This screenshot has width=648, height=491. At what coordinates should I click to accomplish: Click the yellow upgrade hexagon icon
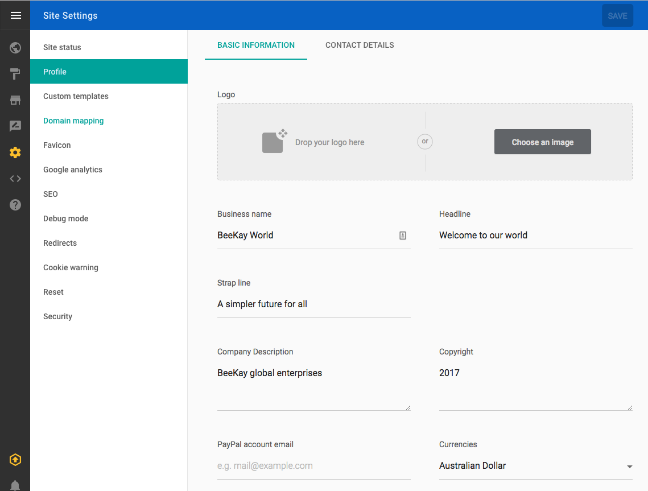[x=15, y=460]
